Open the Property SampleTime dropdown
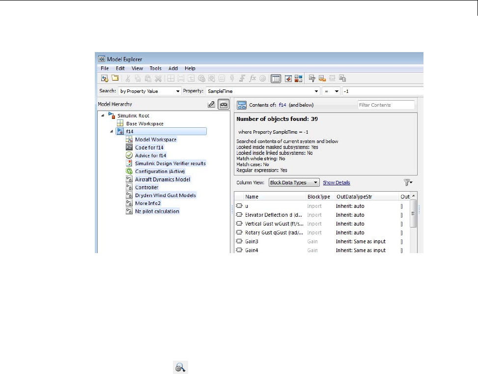Screen dimensions: 478x374 point(263,91)
